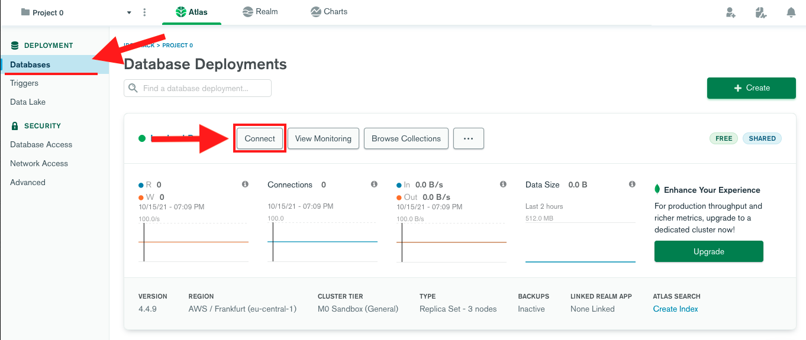Switch to the Realm tab
806x340 pixels.
click(260, 12)
